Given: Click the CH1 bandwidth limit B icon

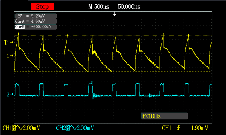Looking at the screenshot, I should click(x=14, y=128).
